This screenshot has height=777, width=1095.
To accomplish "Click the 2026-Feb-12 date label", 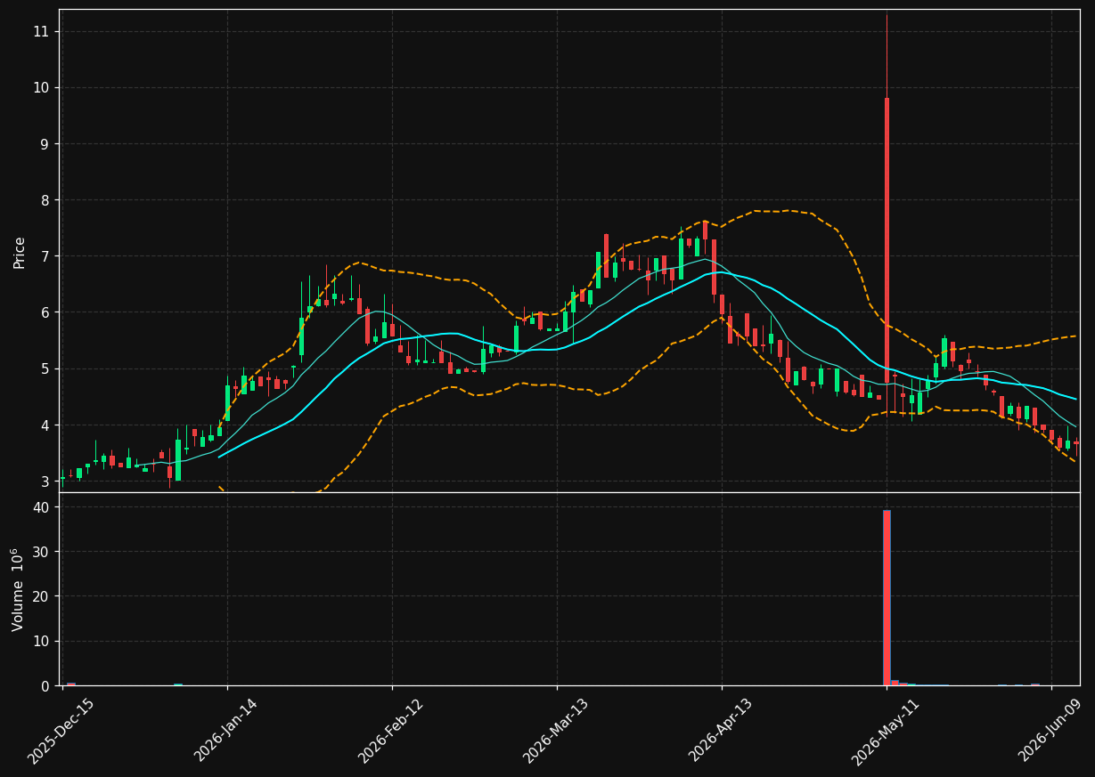I will (x=390, y=731).
